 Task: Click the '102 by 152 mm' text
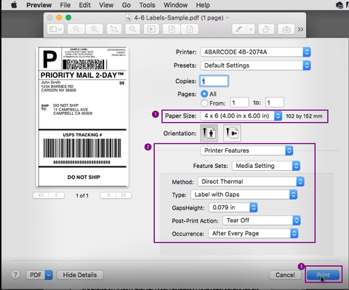(304, 116)
